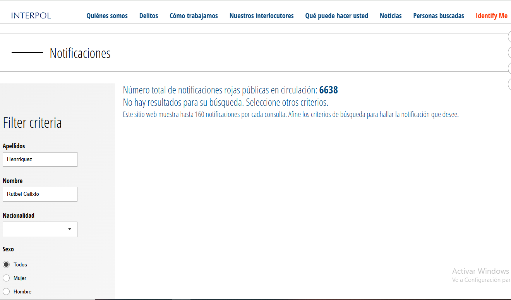The width and height of the screenshot is (511, 300).
Task: Expand the Nacionalidad dropdown
Action: [40, 229]
